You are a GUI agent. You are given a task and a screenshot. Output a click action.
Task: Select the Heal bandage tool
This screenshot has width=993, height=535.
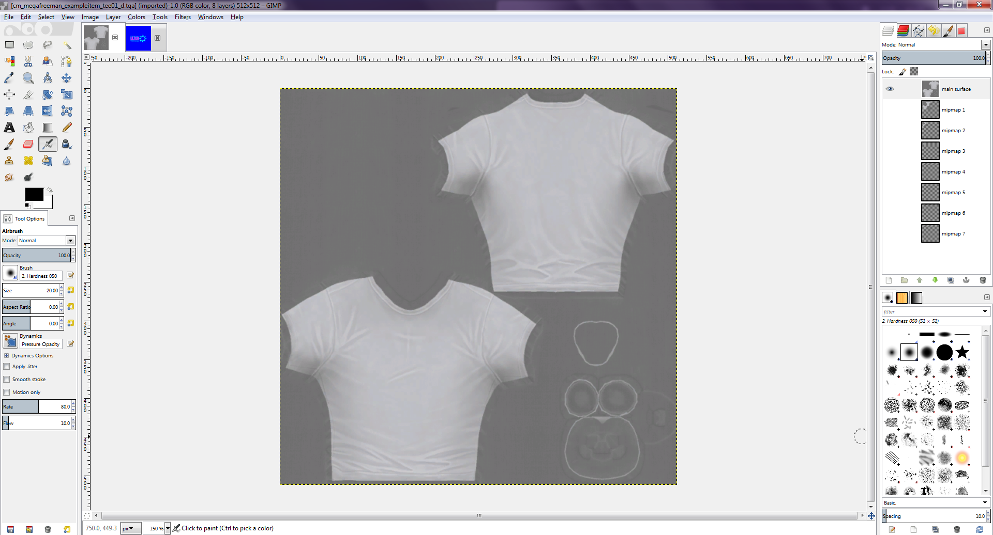[x=28, y=161]
